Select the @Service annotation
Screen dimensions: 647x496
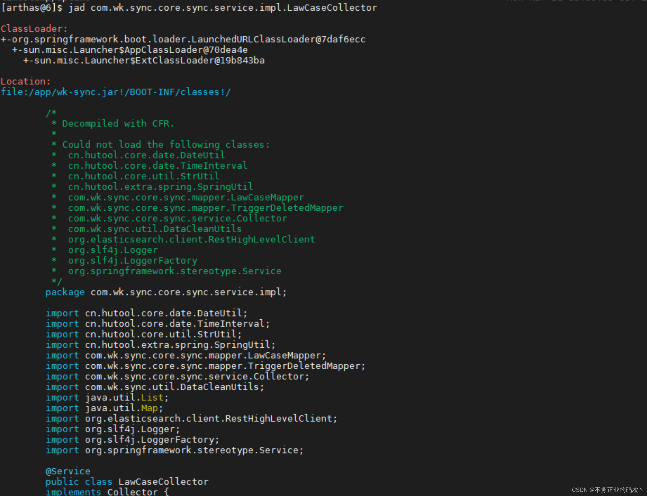(x=68, y=471)
